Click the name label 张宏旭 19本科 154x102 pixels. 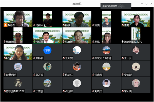pos(103,58)
